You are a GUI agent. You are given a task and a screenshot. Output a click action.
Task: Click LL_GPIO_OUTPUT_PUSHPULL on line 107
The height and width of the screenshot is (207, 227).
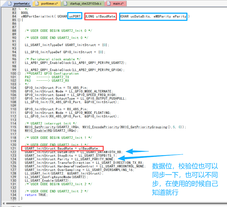click(x=103, y=99)
